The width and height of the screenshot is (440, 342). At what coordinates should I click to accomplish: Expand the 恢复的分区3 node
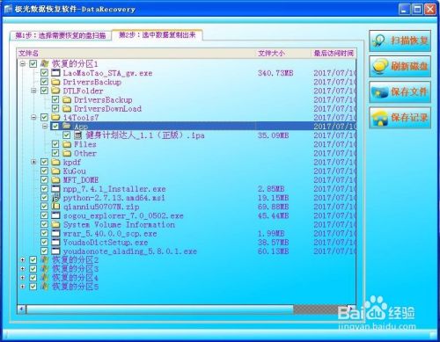coord(23,269)
